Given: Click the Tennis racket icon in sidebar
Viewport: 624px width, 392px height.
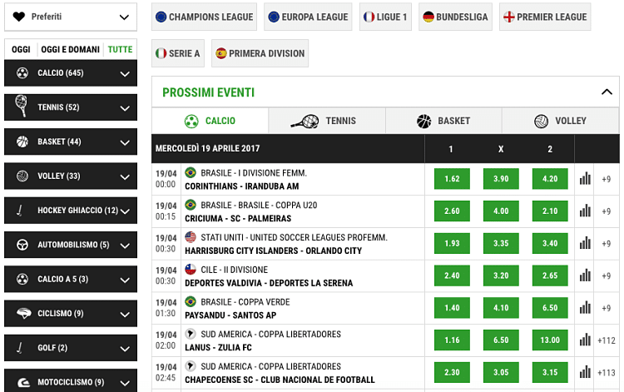Looking at the screenshot, I should (22, 107).
